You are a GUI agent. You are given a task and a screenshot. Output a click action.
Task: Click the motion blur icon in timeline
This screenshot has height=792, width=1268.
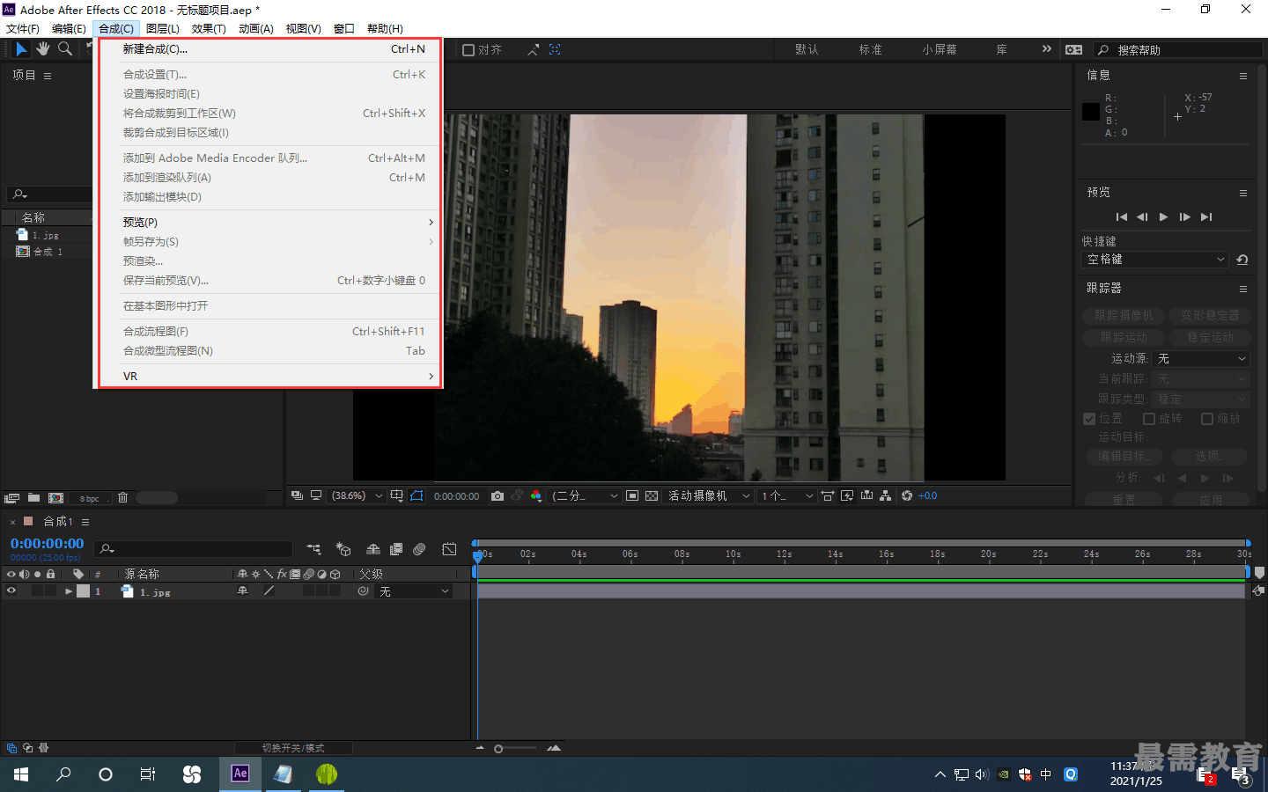pyautogui.click(x=419, y=549)
